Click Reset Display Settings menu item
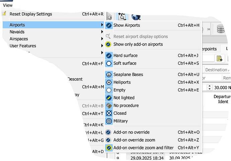Image resolution: width=231 pixels, height=161 pixels. (x=31, y=14)
